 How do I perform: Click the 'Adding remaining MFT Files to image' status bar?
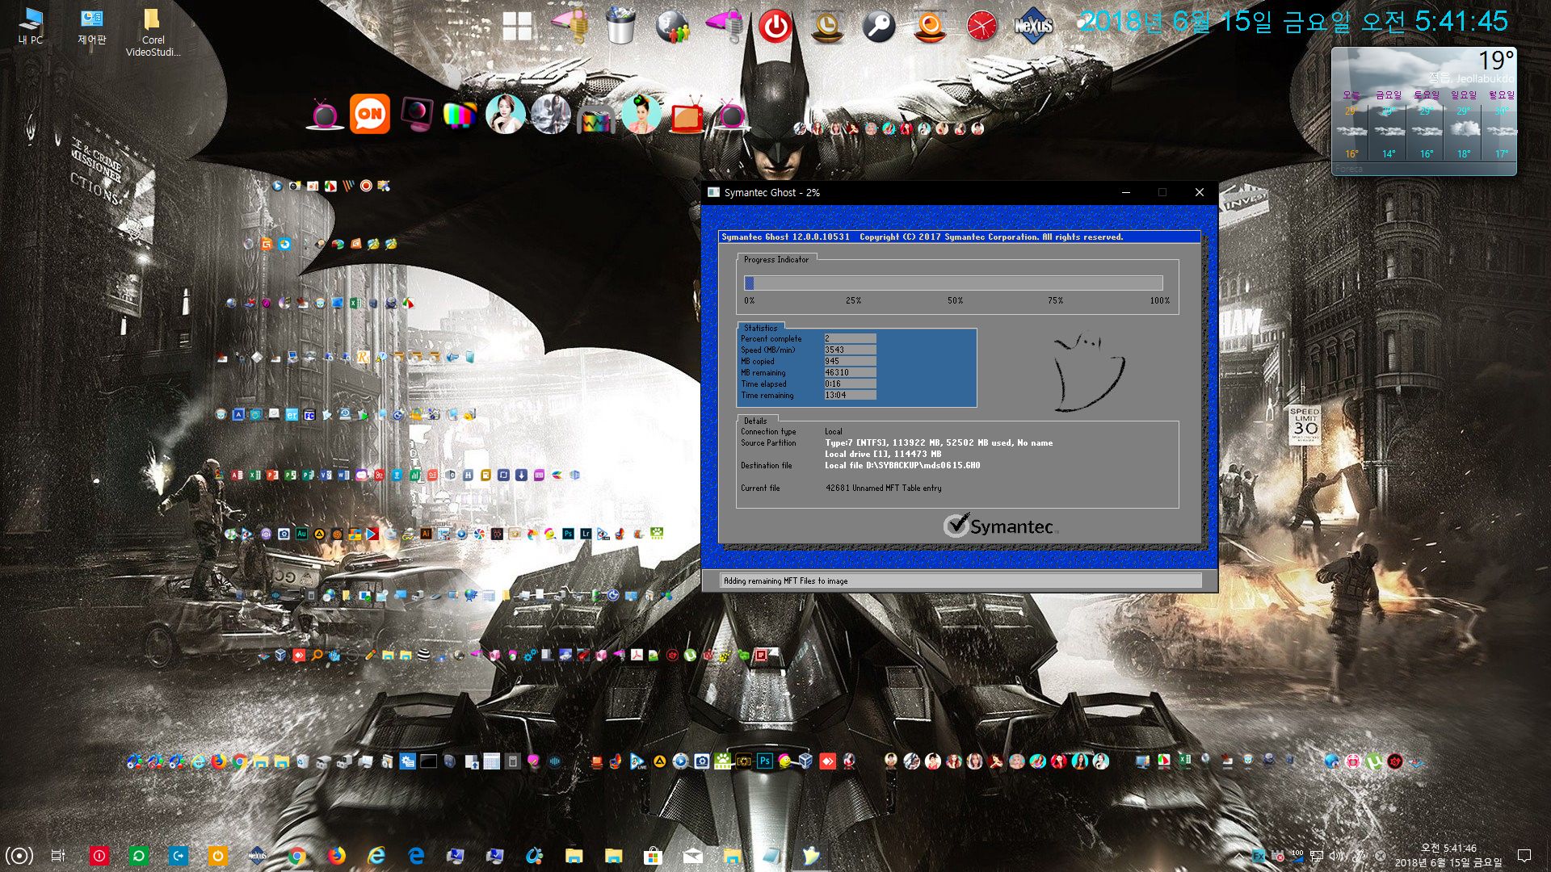(960, 581)
